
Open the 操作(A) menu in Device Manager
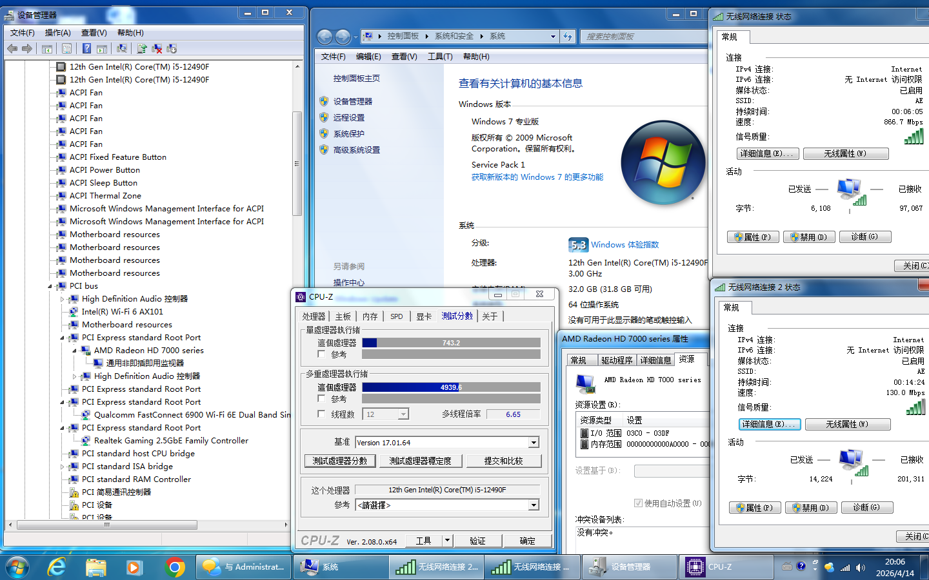(57, 33)
